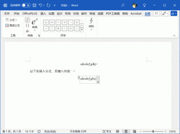The image size is (180, 134).
Task: Toggle 文本预测 text predictions setting
Action: 78,132
